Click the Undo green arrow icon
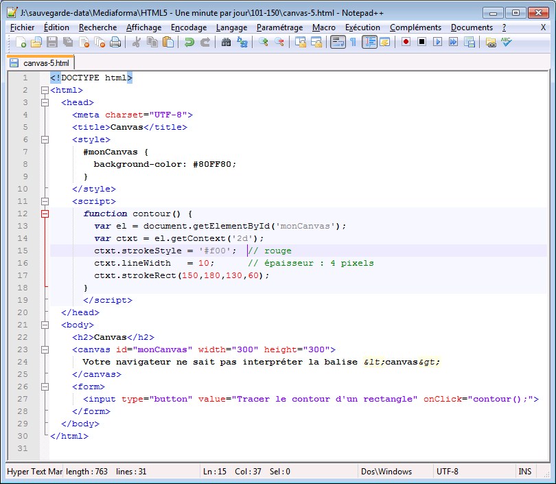556x484 pixels. 189,43
